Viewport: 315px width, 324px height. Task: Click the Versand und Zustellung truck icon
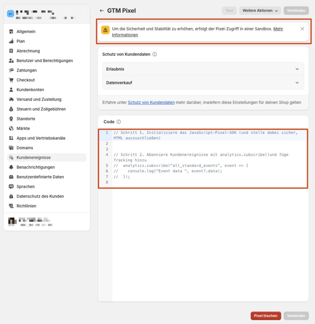coord(11,99)
